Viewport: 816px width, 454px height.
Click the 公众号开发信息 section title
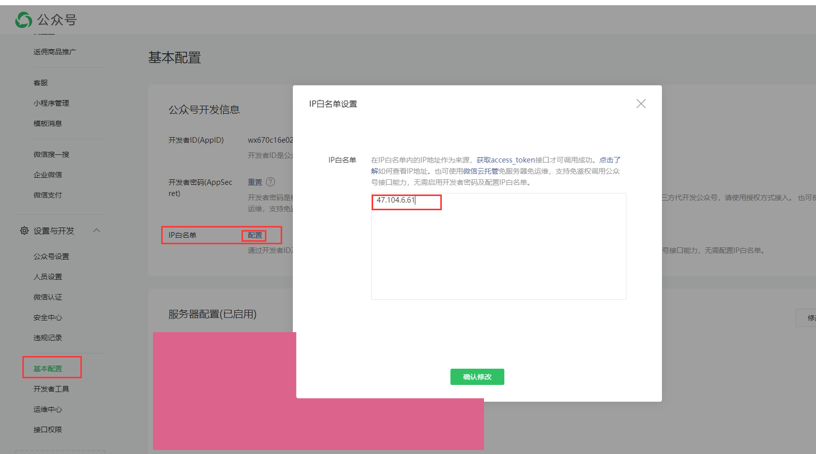click(204, 110)
